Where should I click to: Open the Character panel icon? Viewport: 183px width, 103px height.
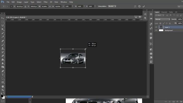[x=145, y=14]
